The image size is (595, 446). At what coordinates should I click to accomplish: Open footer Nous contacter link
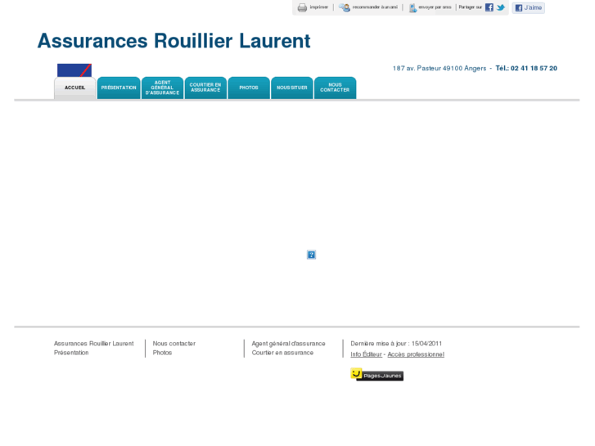[174, 344]
